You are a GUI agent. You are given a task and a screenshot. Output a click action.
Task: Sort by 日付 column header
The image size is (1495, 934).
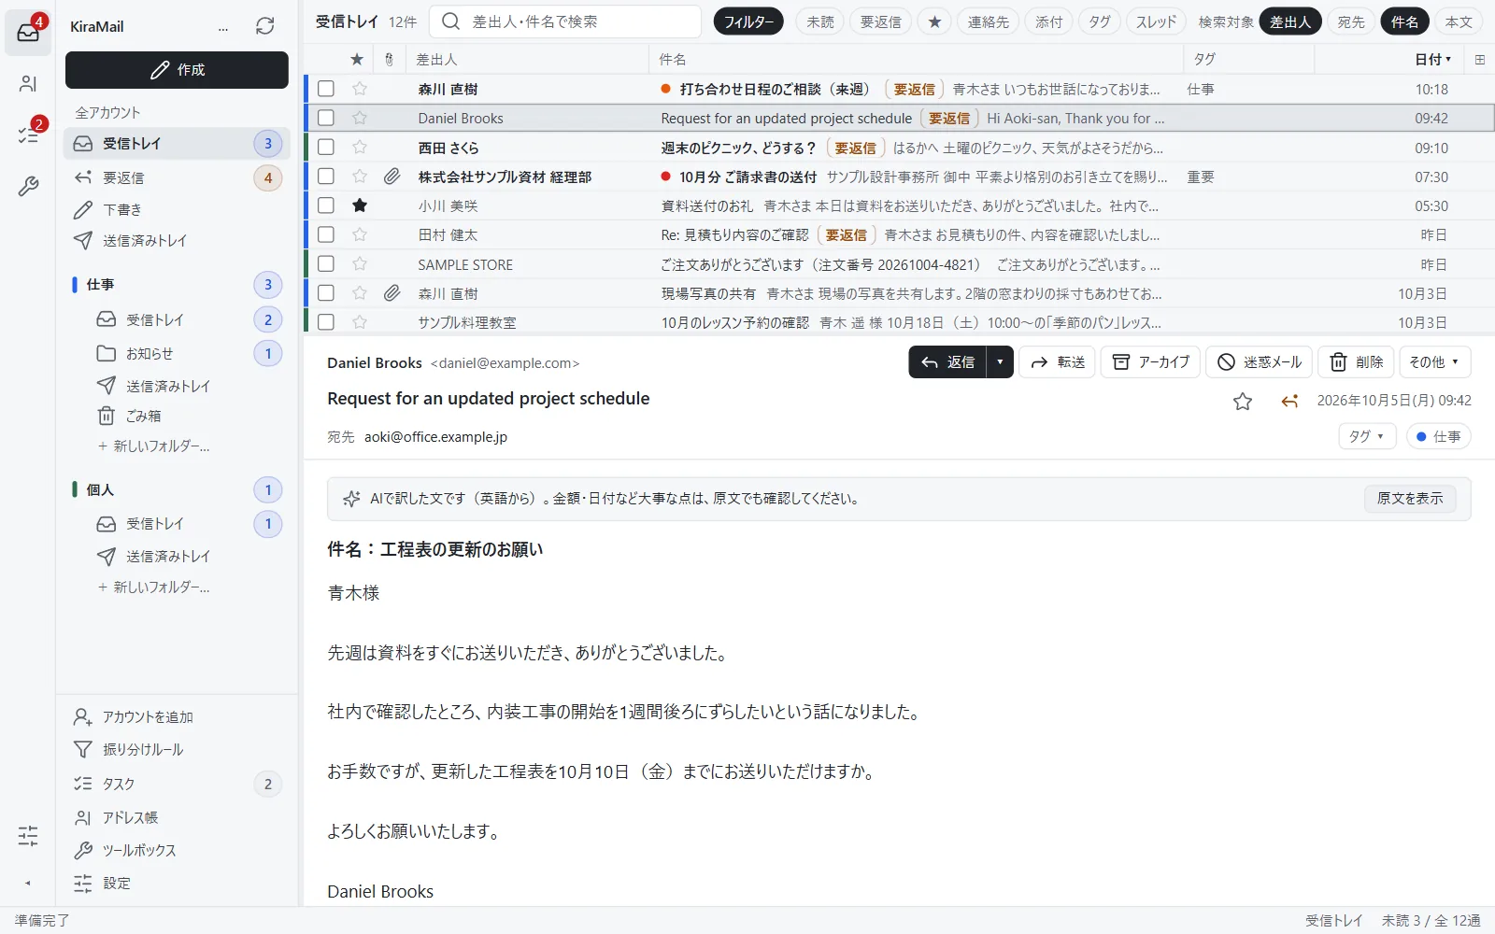pos(1432,59)
